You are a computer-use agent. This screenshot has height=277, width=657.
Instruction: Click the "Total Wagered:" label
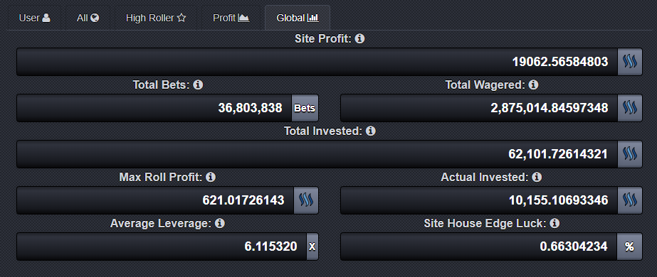point(485,85)
